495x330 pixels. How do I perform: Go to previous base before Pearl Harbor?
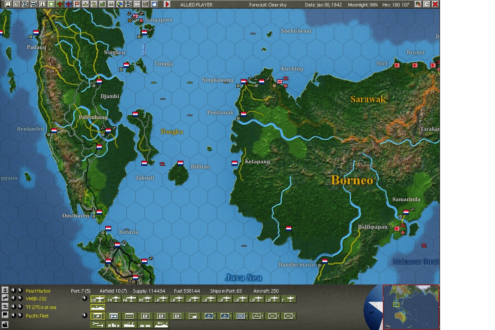[13, 290]
